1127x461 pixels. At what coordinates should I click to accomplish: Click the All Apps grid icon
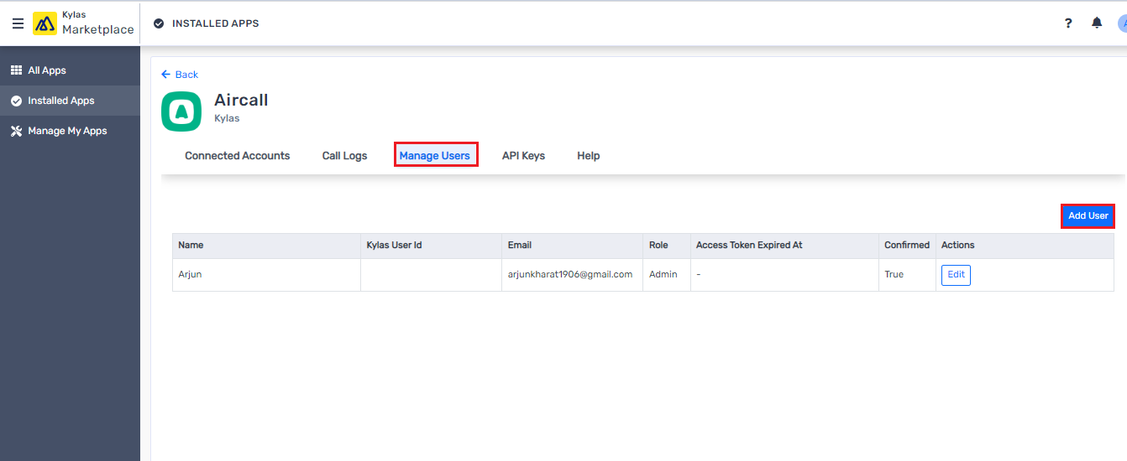tap(16, 70)
